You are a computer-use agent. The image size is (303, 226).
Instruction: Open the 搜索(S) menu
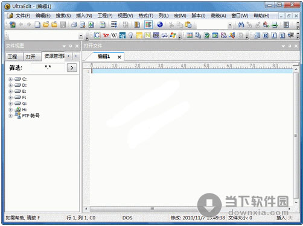pos(63,16)
